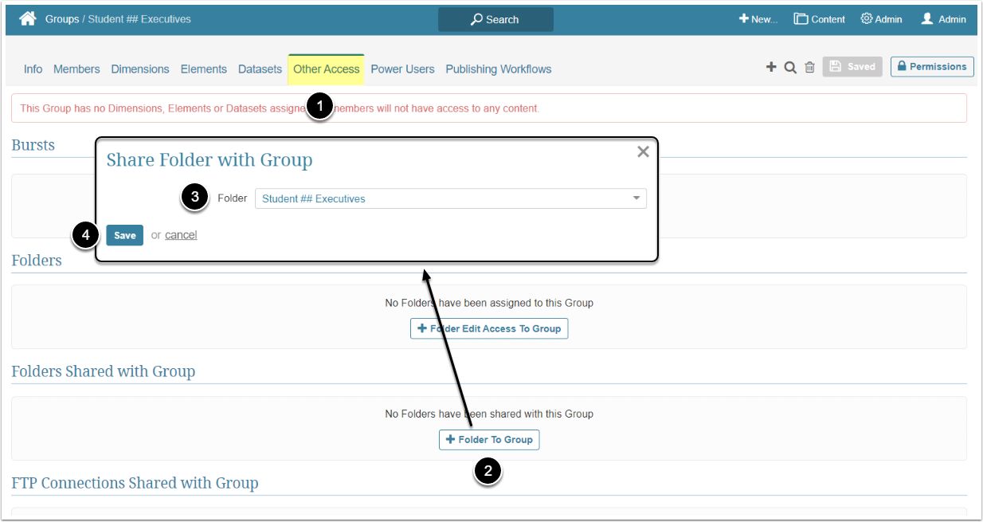Switch to the Power Users tab
983x522 pixels.
(402, 69)
